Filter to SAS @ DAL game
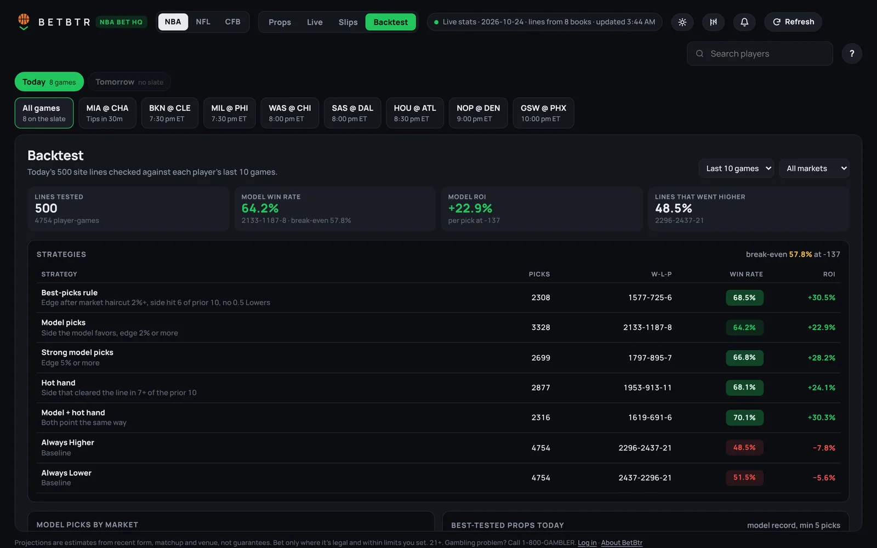Image resolution: width=877 pixels, height=548 pixels. (x=352, y=113)
